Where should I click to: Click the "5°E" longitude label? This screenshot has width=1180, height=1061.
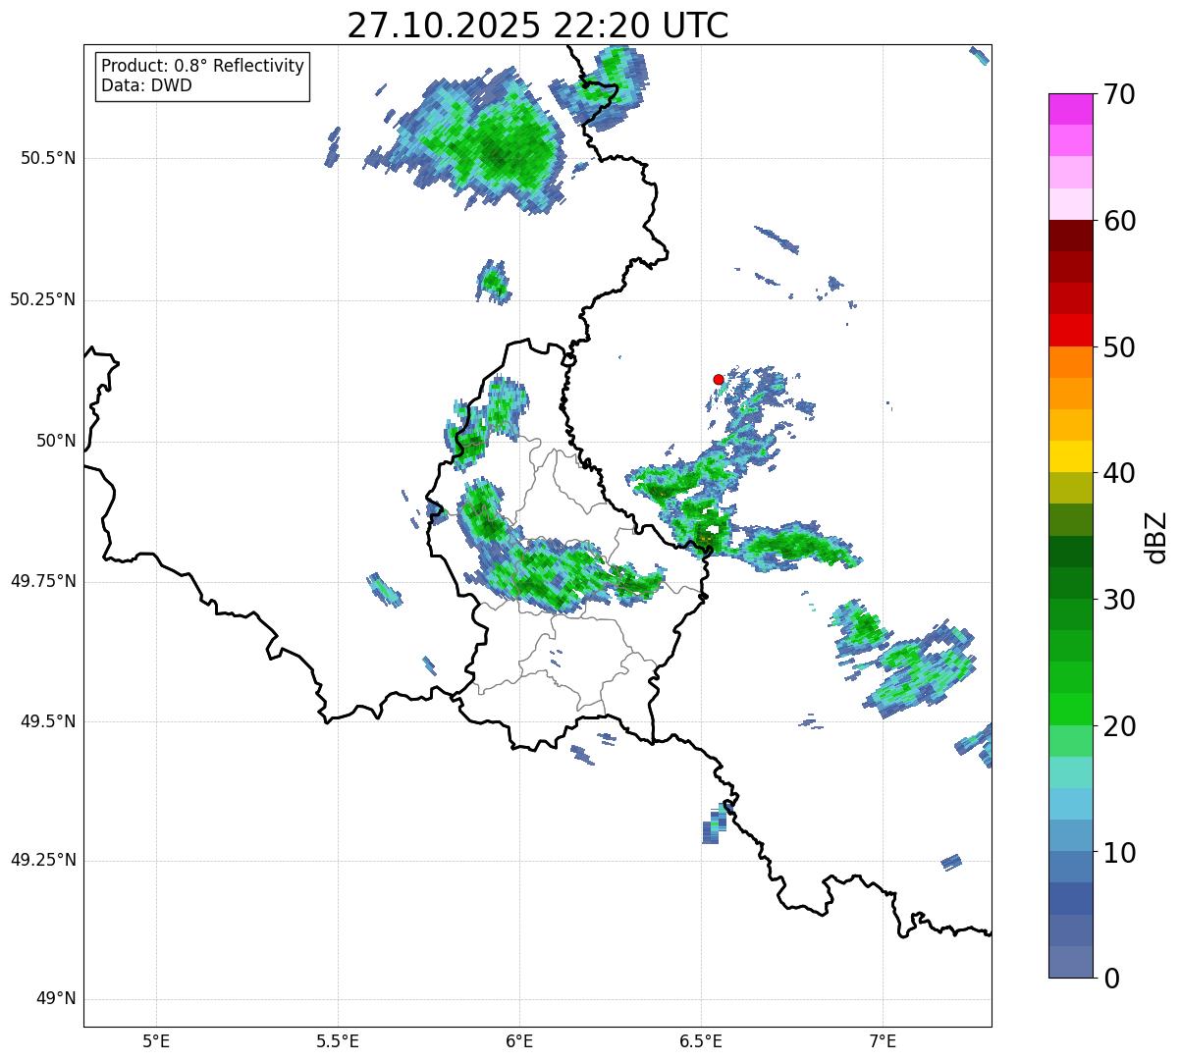[x=156, y=1040]
